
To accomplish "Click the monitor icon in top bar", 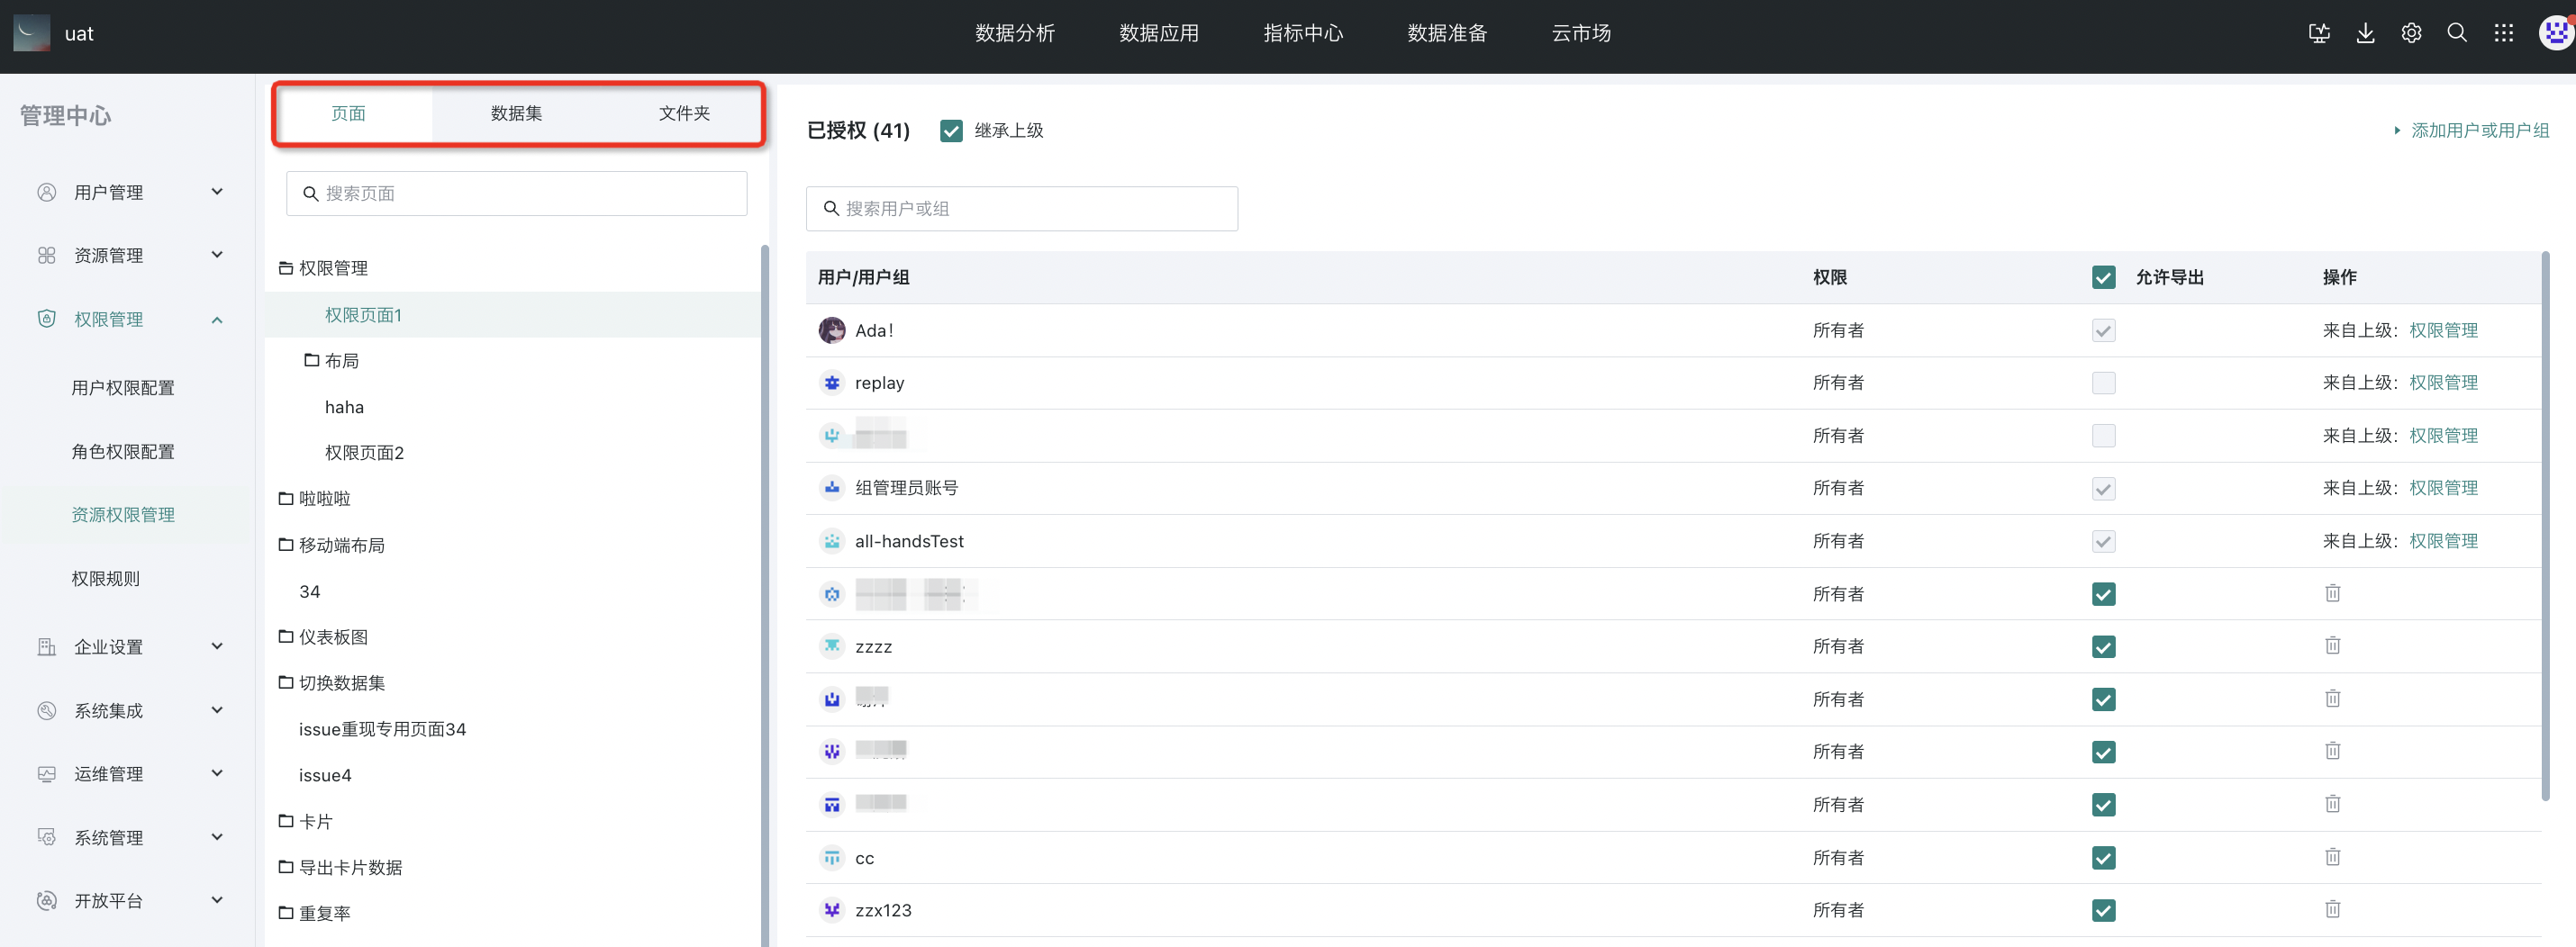I will 2319,33.
